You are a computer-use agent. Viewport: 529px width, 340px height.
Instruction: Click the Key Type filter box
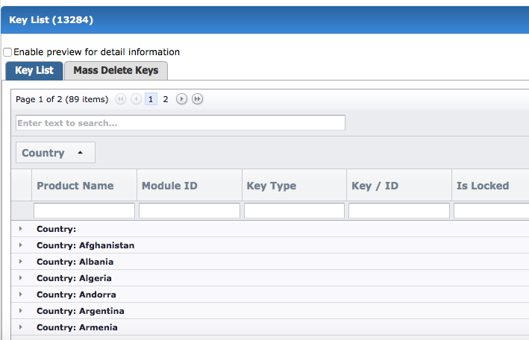click(294, 210)
